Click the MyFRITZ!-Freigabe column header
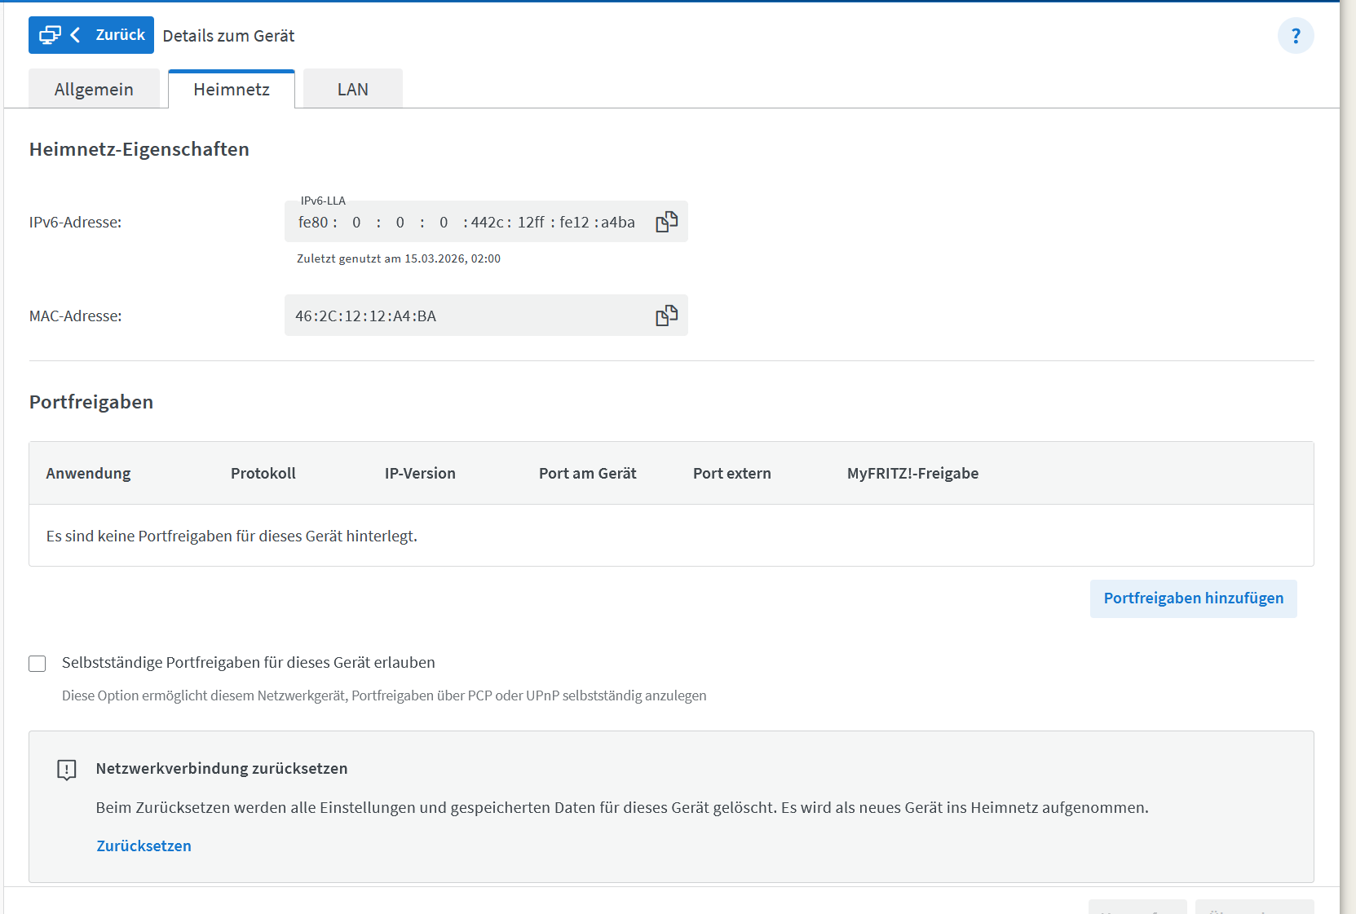Screen dimensions: 1356x914 [x=912, y=474]
